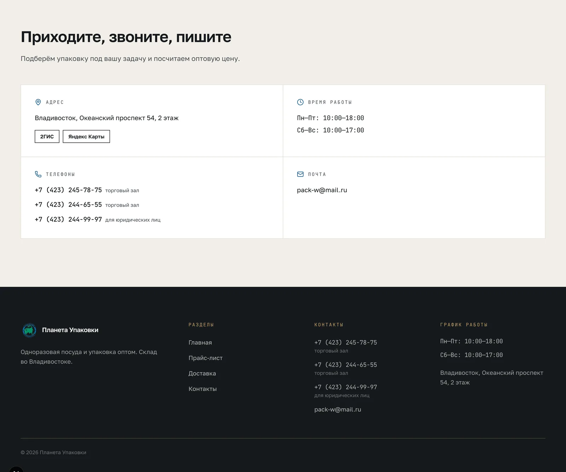Image resolution: width=566 pixels, height=472 pixels.
Task: Click footer heading ГРАФИК РАБОТЫ
Action: (464, 325)
